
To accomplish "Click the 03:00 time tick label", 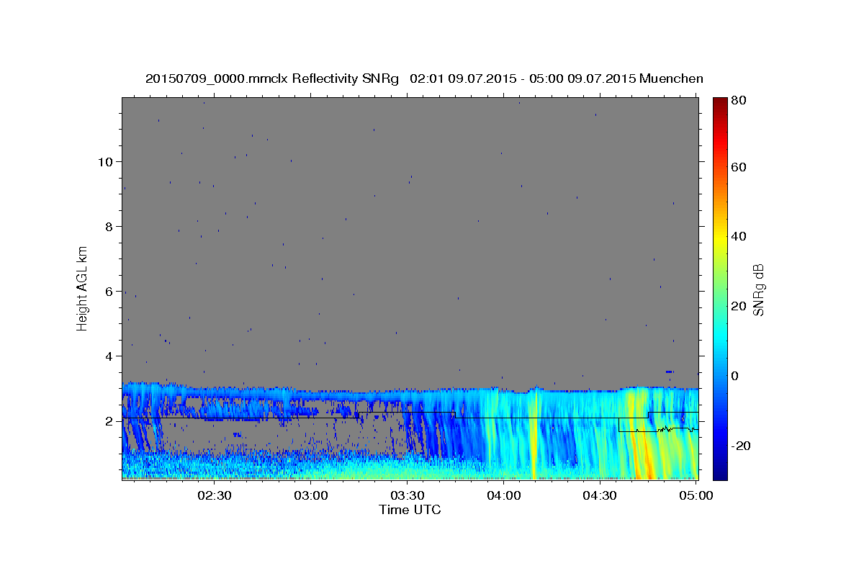I will (311, 495).
